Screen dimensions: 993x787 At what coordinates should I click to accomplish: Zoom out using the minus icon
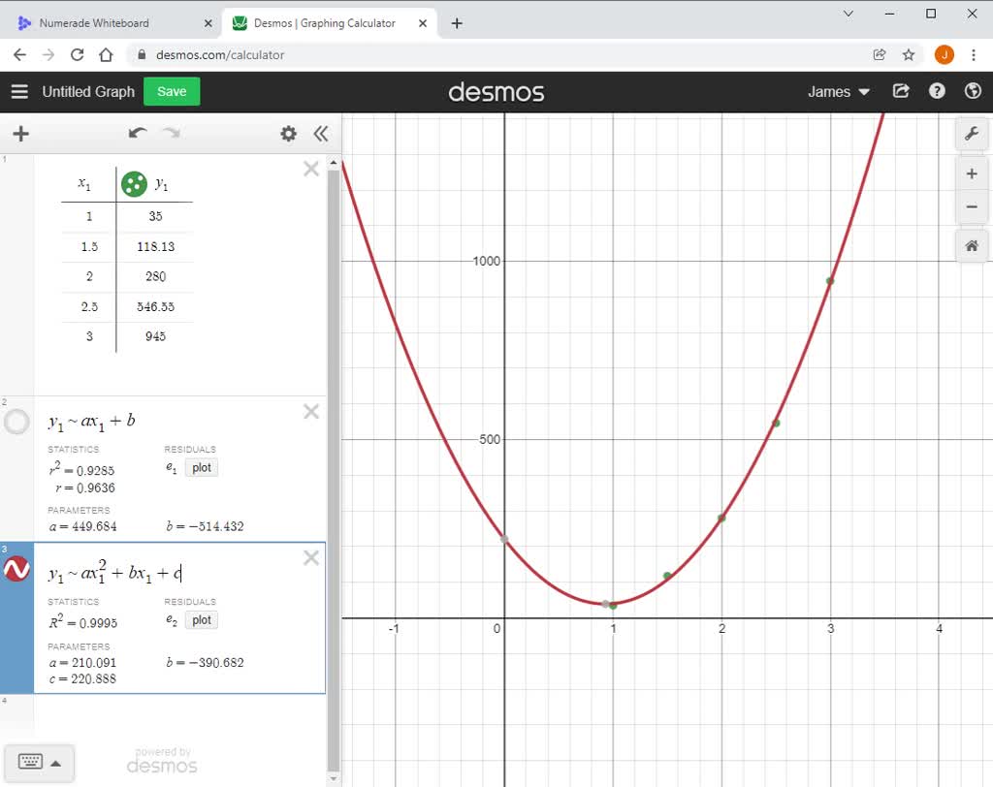(x=972, y=206)
